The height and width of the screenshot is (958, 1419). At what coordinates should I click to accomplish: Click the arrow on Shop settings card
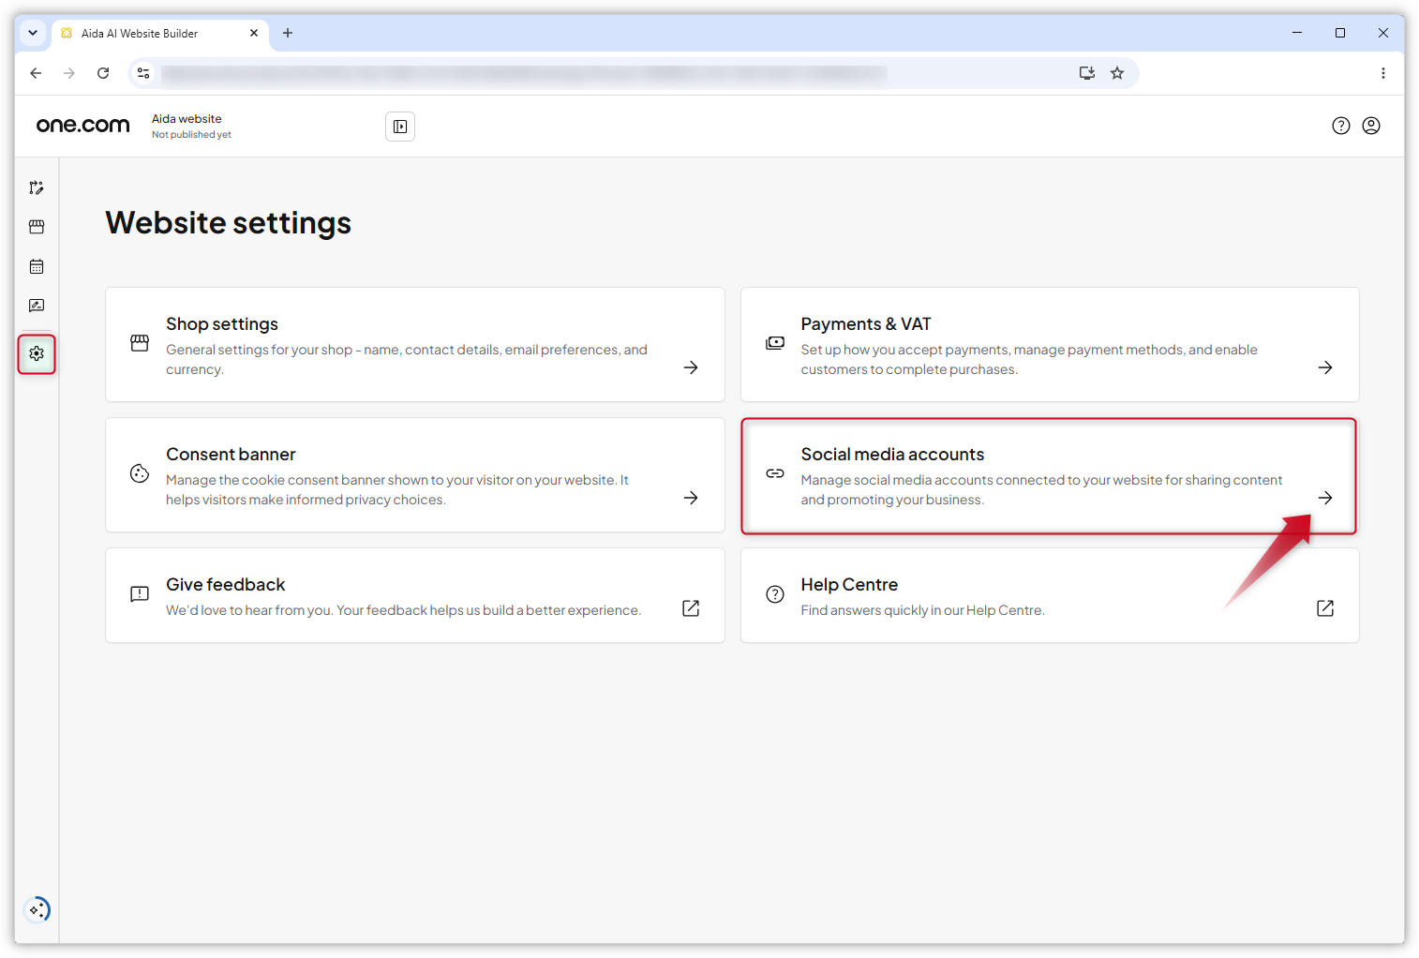[x=691, y=367]
